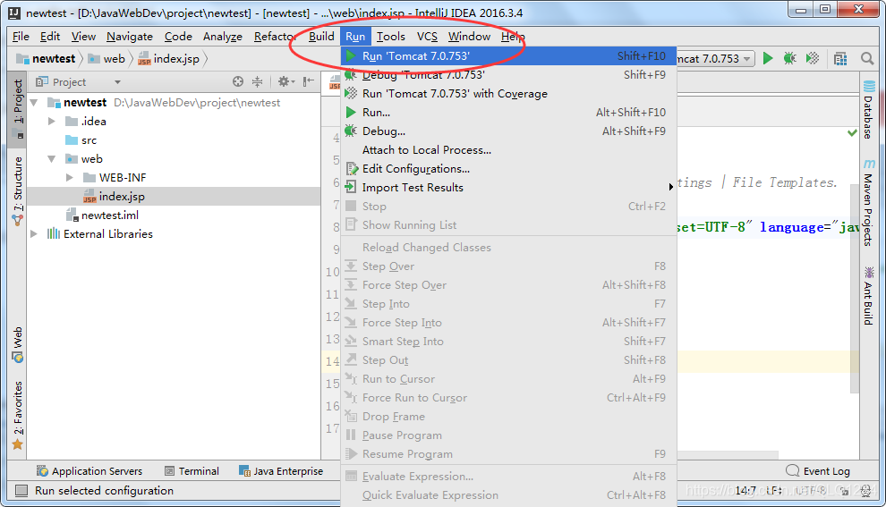Select Debug 'Tomcat 7.0.753' menu item
Viewport: 886px width, 507px height.
click(x=508, y=74)
